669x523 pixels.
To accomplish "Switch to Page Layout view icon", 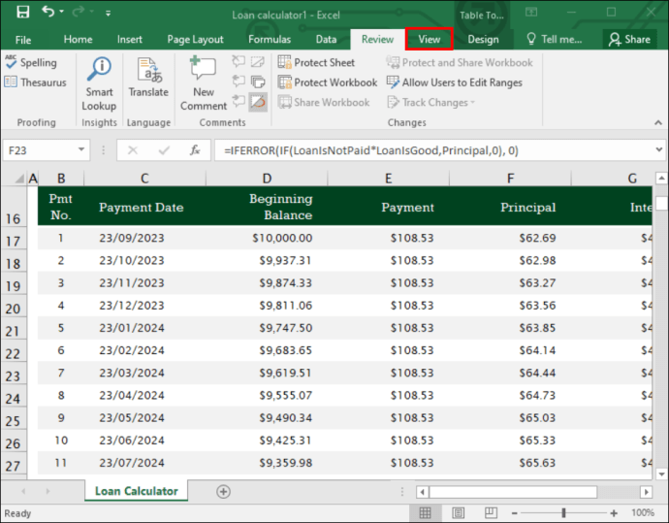I will tap(459, 512).
